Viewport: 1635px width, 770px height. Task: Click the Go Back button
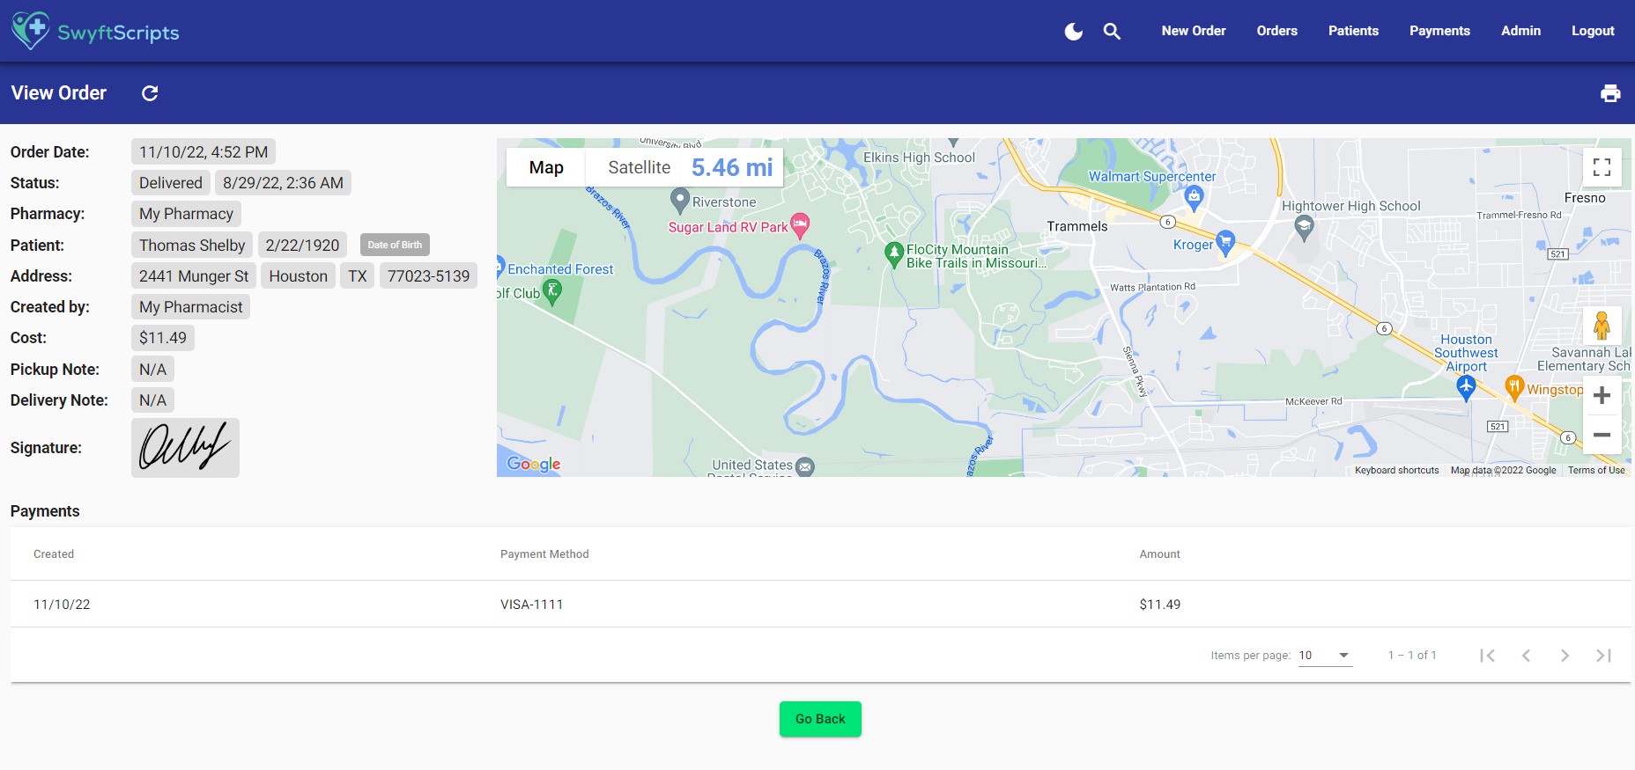(820, 719)
